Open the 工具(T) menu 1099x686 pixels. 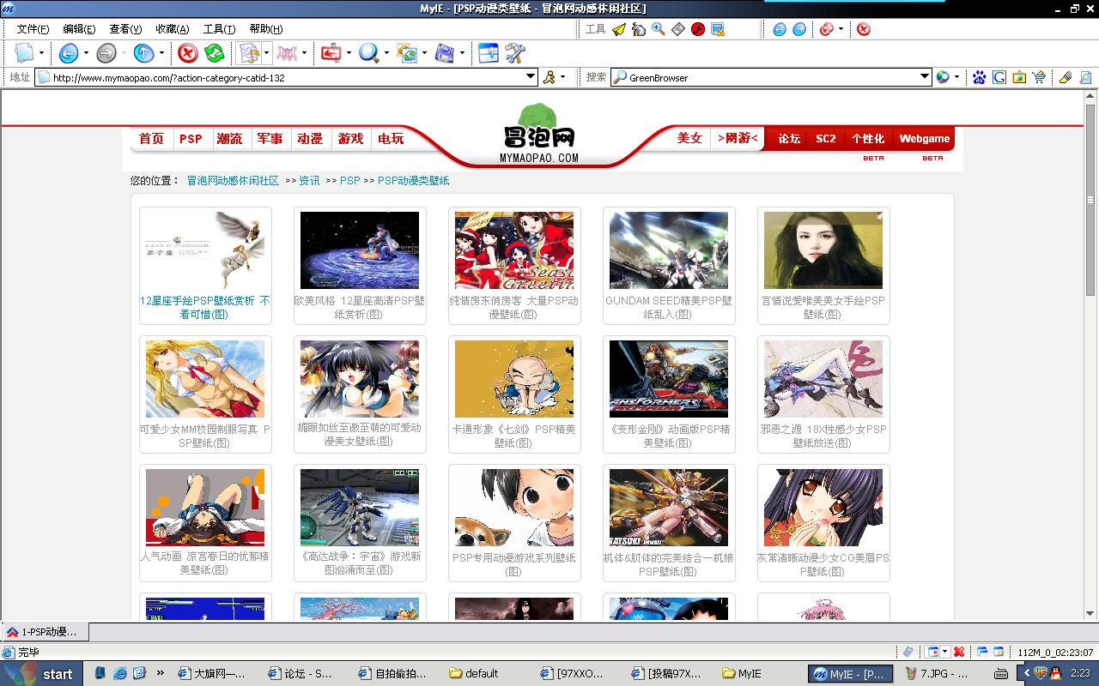point(219,29)
